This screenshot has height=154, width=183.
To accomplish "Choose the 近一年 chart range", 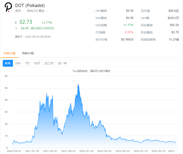I will [63, 63].
